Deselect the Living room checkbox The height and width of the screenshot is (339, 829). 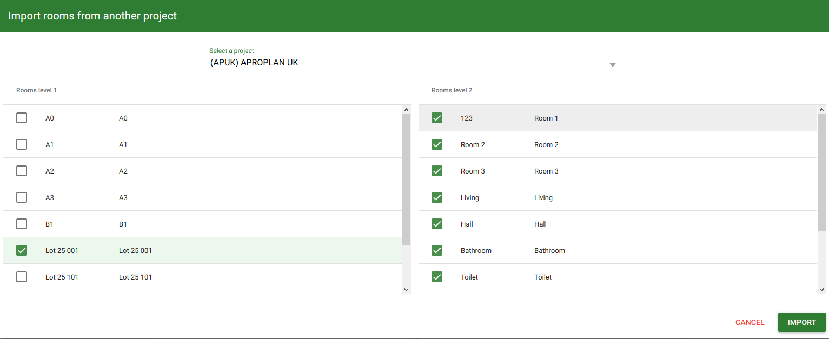tap(437, 197)
